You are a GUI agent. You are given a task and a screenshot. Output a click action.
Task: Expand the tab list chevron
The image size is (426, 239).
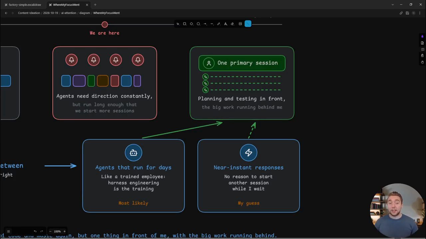[393, 5]
